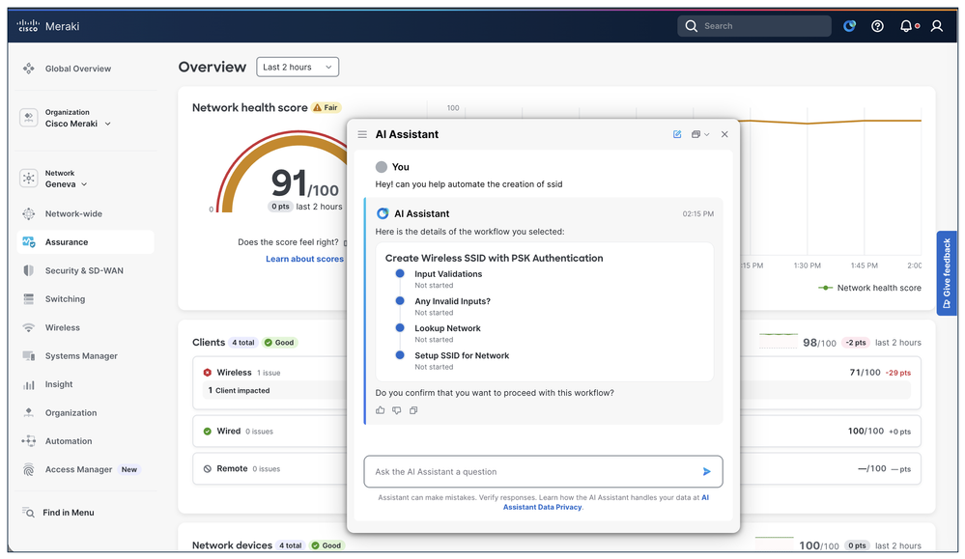
Task: Open the notifications bell
Action: pos(906,26)
